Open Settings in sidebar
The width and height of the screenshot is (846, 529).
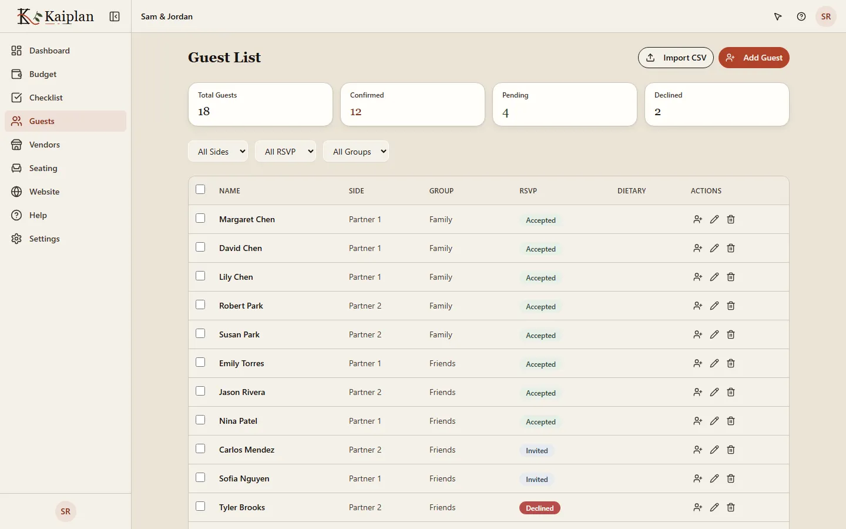pos(65,239)
